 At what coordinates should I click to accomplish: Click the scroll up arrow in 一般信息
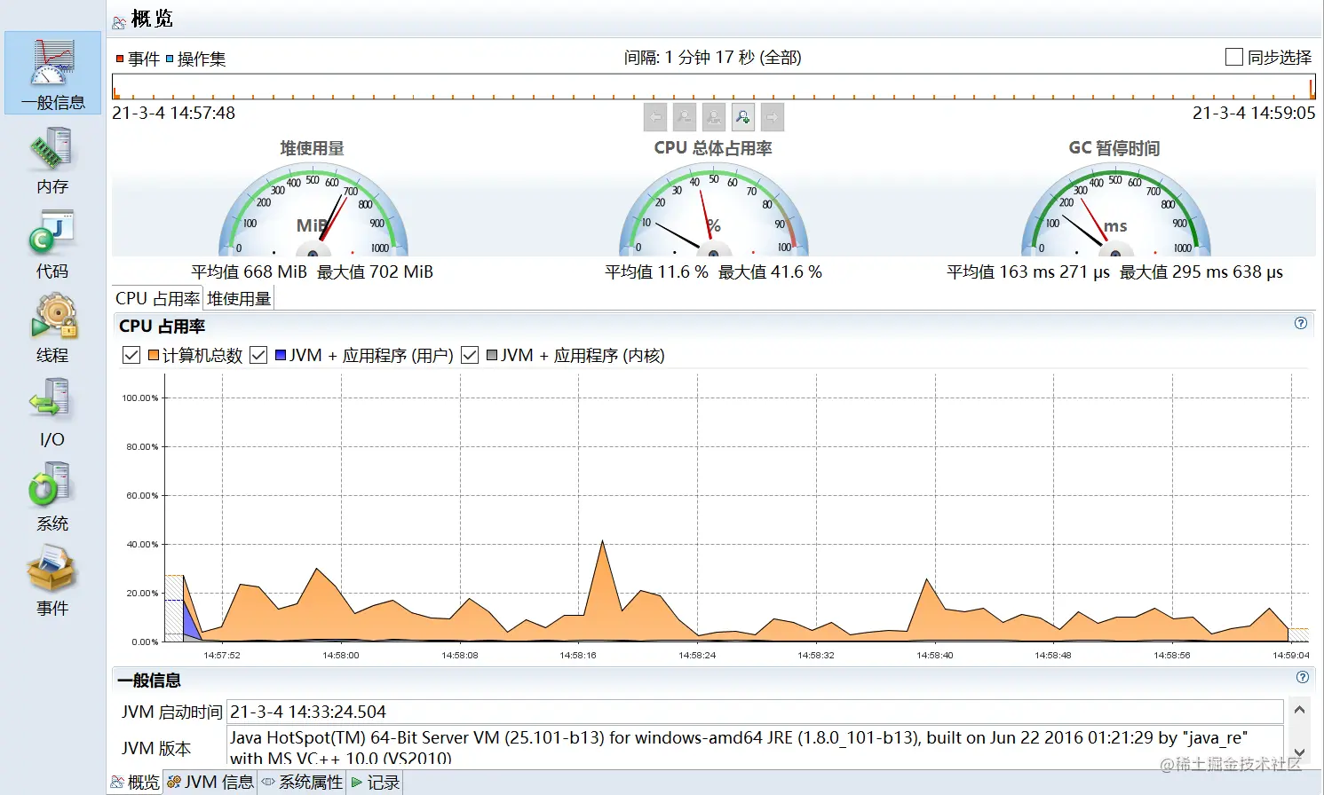[x=1299, y=710]
